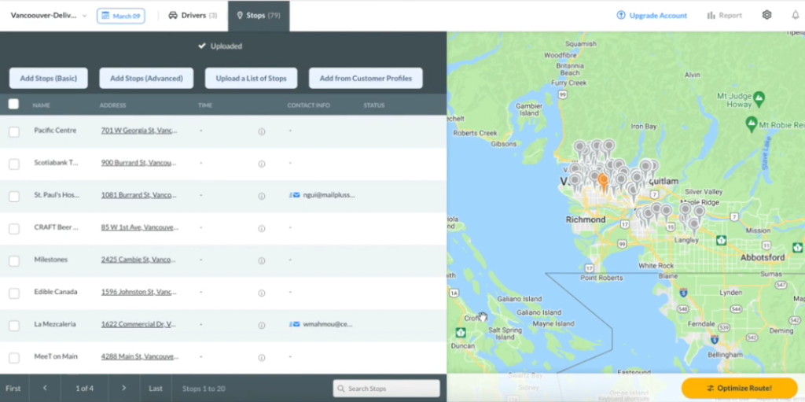Click info icon in St. Paul's Hos row

coord(261,197)
